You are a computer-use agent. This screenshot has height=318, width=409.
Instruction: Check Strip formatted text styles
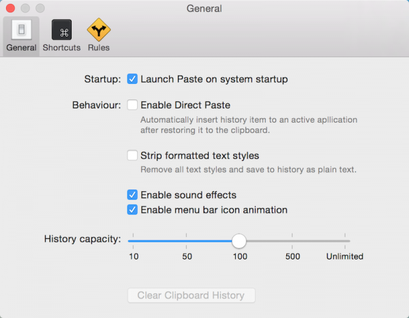(x=132, y=155)
